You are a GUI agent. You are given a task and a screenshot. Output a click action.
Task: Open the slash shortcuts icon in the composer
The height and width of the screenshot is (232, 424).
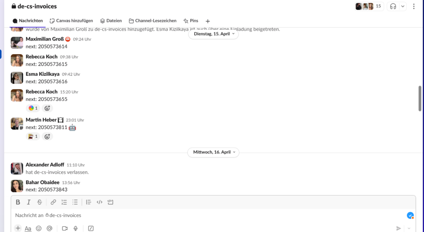pyautogui.click(x=91, y=228)
